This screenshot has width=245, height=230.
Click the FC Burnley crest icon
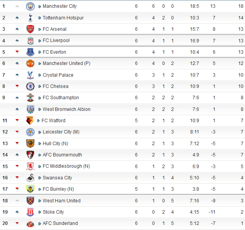tap(30, 189)
